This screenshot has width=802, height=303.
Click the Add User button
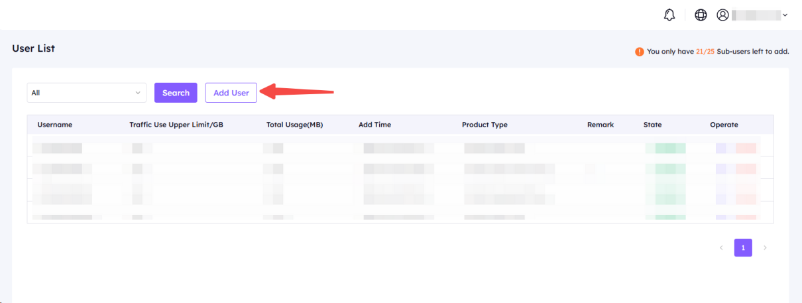pos(231,93)
